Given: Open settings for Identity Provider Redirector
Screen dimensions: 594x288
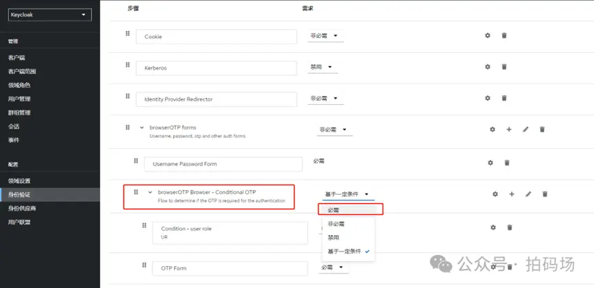Looking at the screenshot, I should click(488, 98).
